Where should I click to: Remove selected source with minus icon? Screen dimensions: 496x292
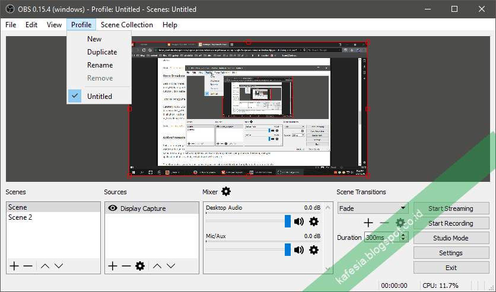pyautogui.click(x=126, y=266)
